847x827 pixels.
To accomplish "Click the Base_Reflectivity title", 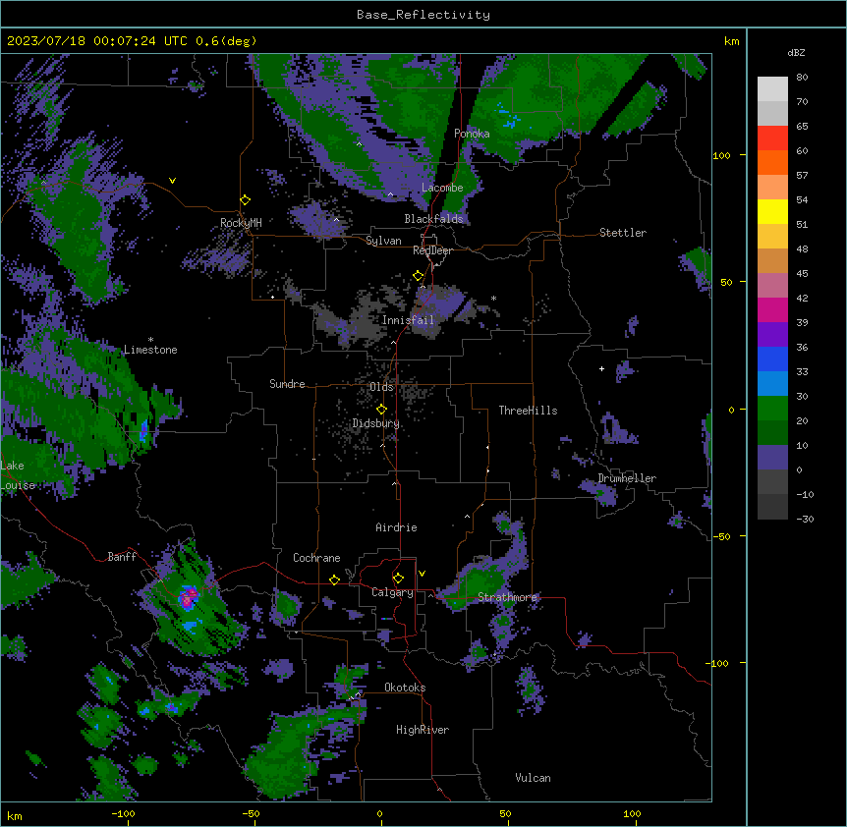I will coord(423,15).
